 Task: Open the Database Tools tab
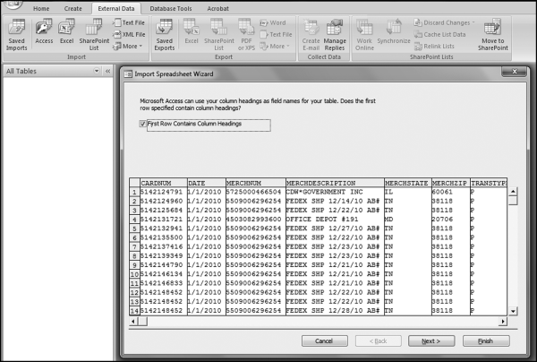click(171, 9)
